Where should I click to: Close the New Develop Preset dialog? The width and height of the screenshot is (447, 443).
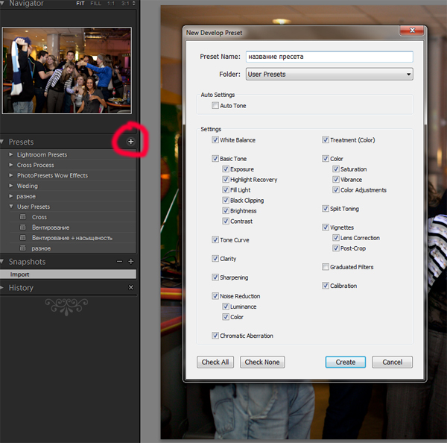(412, 31)
